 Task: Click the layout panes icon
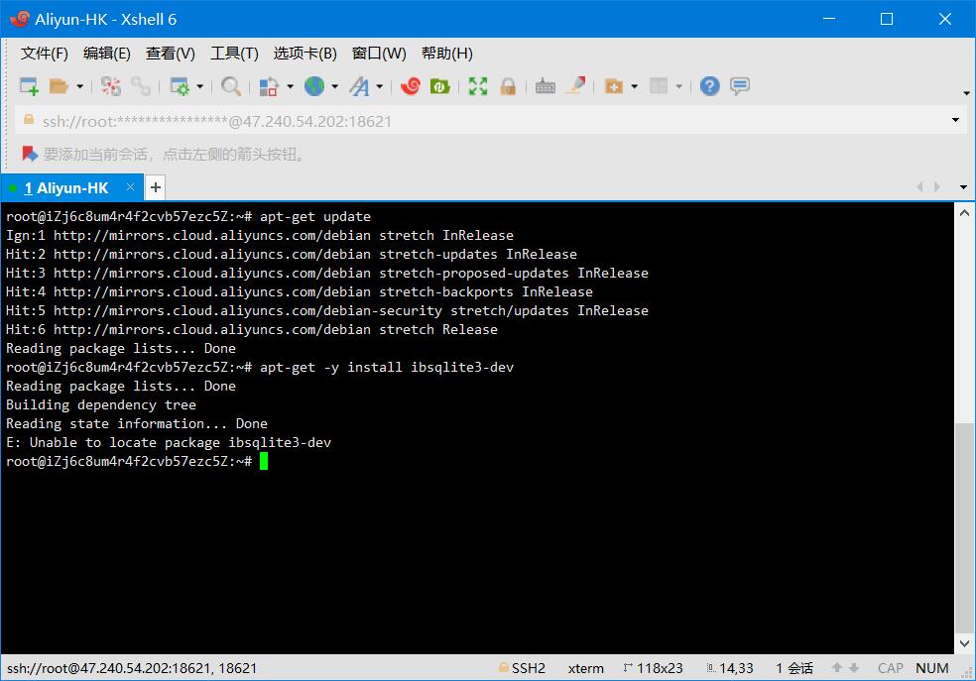tap(659, 86)
